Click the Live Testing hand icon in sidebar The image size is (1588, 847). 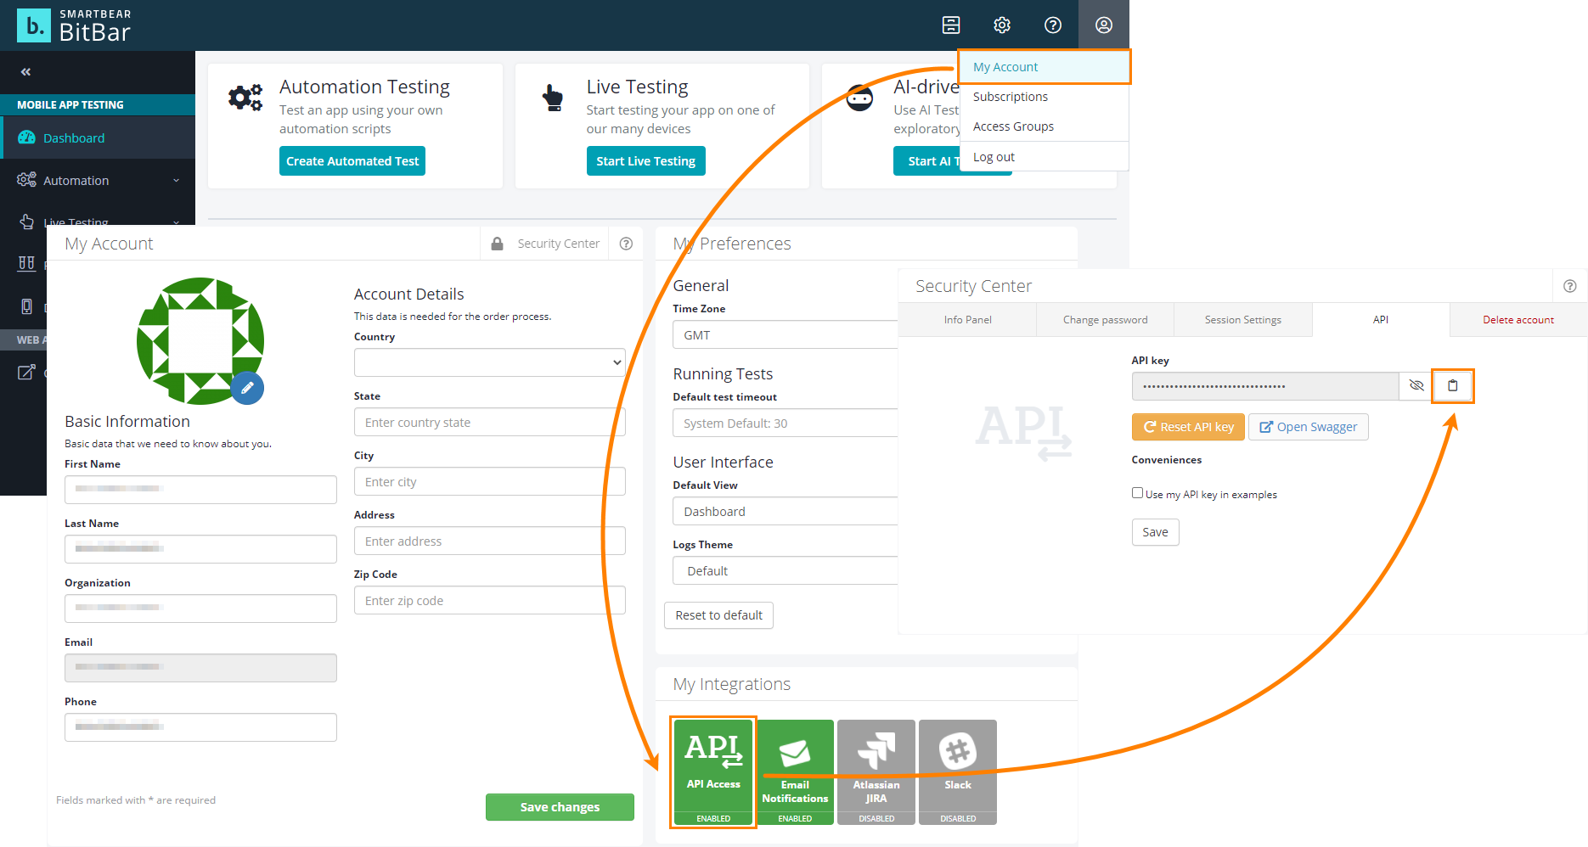pyautogui.click(x=26, y=222)
